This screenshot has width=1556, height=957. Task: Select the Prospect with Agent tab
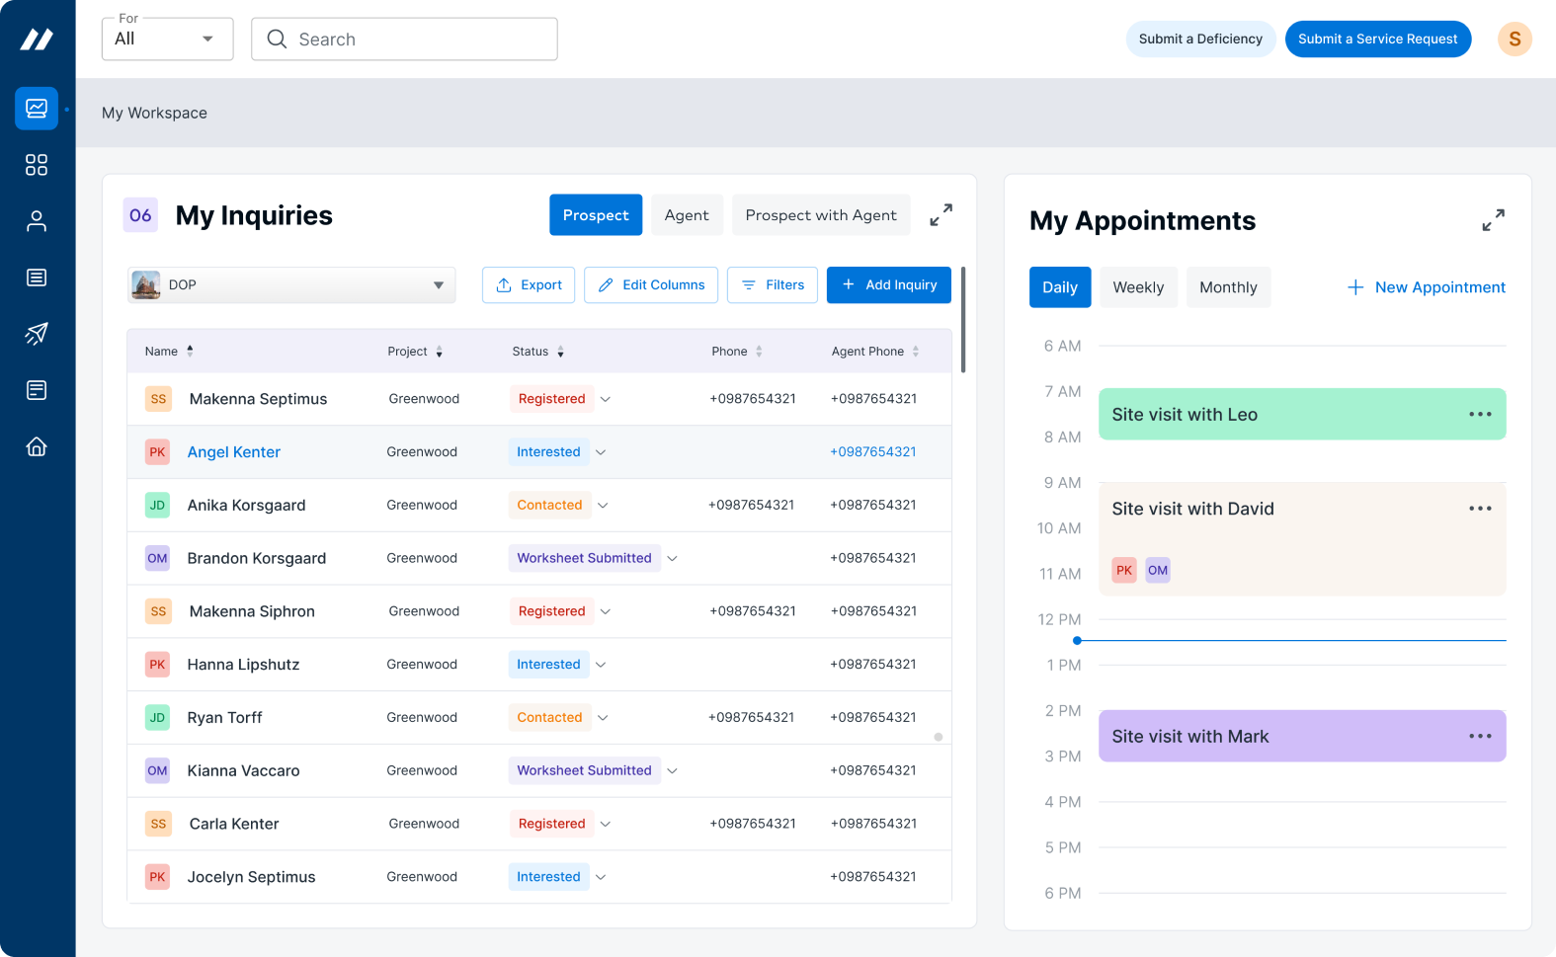tap(821, 214)
